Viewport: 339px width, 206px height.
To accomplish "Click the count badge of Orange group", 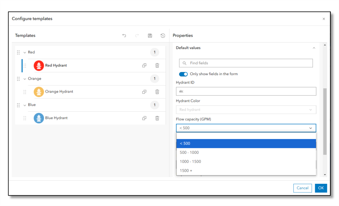I will point(155,79).
